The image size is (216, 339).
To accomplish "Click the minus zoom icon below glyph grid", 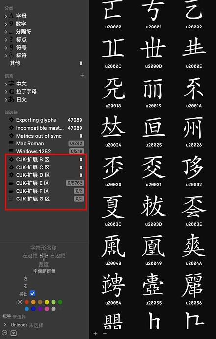I will click(105, 334).
